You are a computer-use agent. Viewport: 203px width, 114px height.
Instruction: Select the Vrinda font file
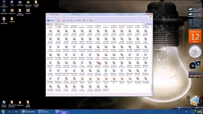coord(106,73)
